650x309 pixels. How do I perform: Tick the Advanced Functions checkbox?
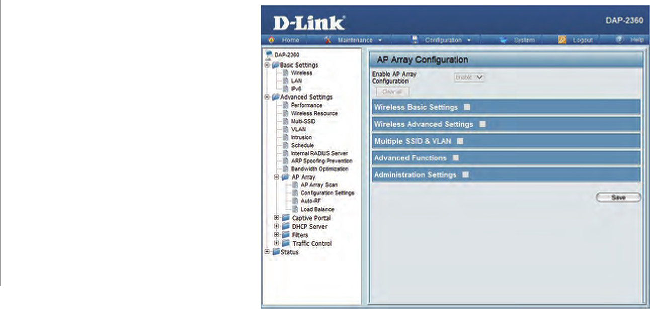click(x=455, y=158)
